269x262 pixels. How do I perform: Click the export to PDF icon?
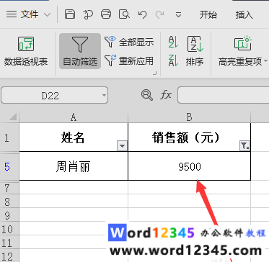coord(88,14)
